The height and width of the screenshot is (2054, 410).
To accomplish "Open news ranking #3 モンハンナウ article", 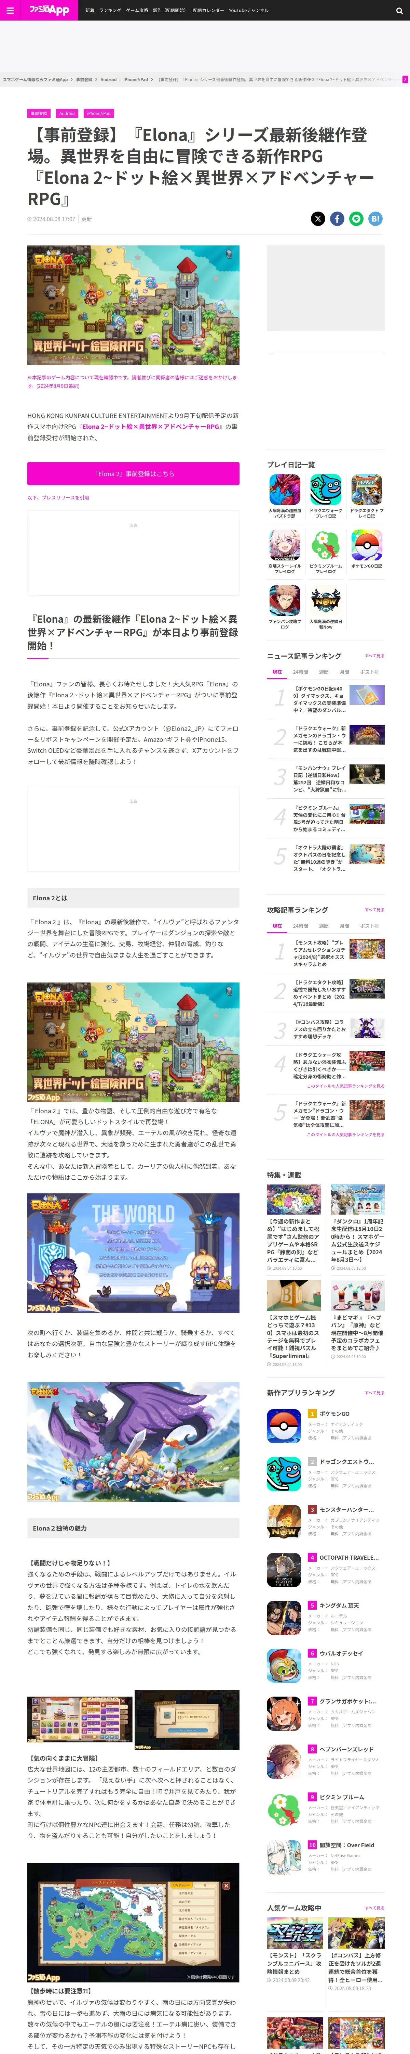I will 326,779.
